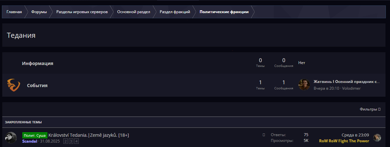Jump to page 4 of the pinned thread
Screen dimensions: 390x147
(76, 141)
